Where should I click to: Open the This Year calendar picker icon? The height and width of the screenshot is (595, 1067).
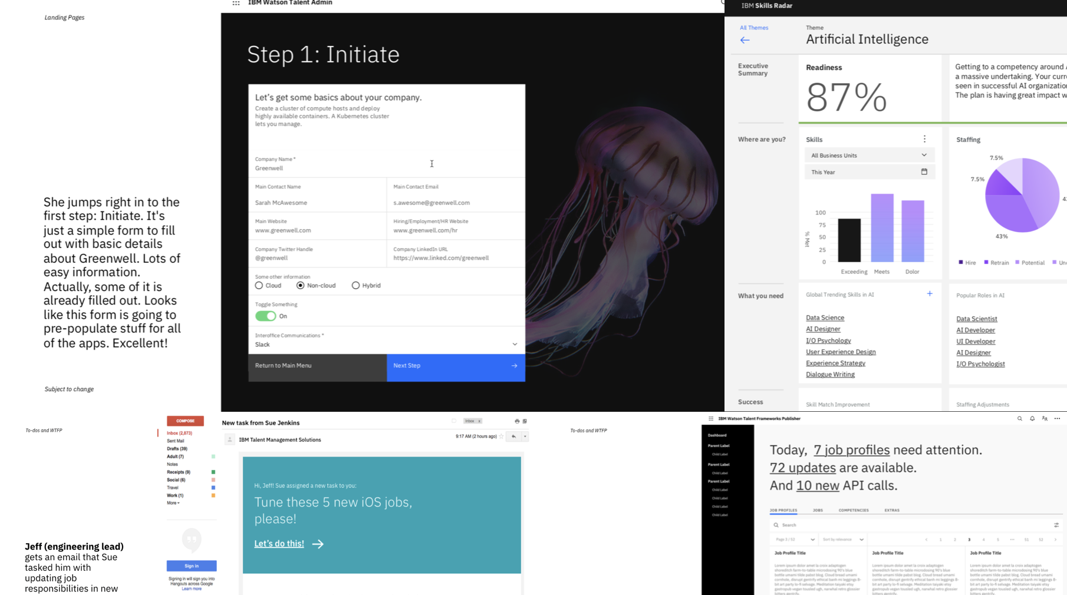[x=924, y=172]
